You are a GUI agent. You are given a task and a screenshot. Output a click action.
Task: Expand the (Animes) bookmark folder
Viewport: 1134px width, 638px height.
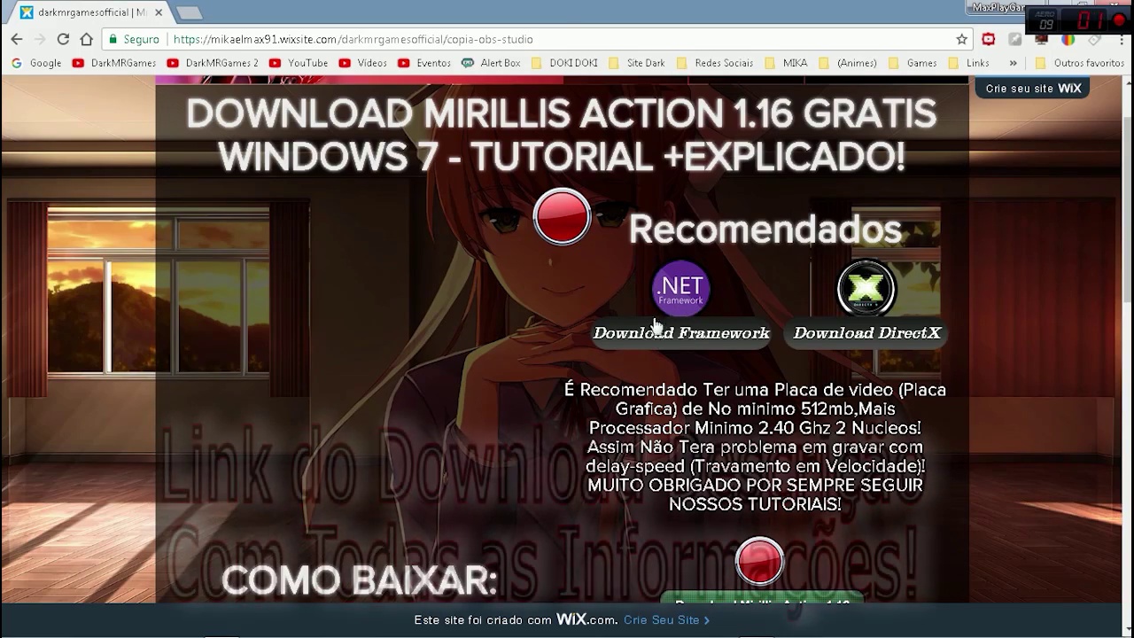coord(848,63)
